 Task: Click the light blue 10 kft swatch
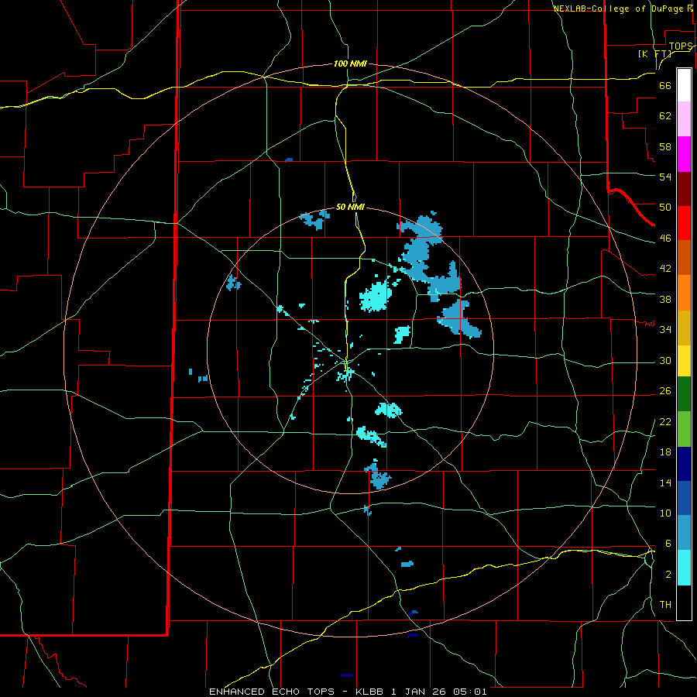(x=684, y=532)
